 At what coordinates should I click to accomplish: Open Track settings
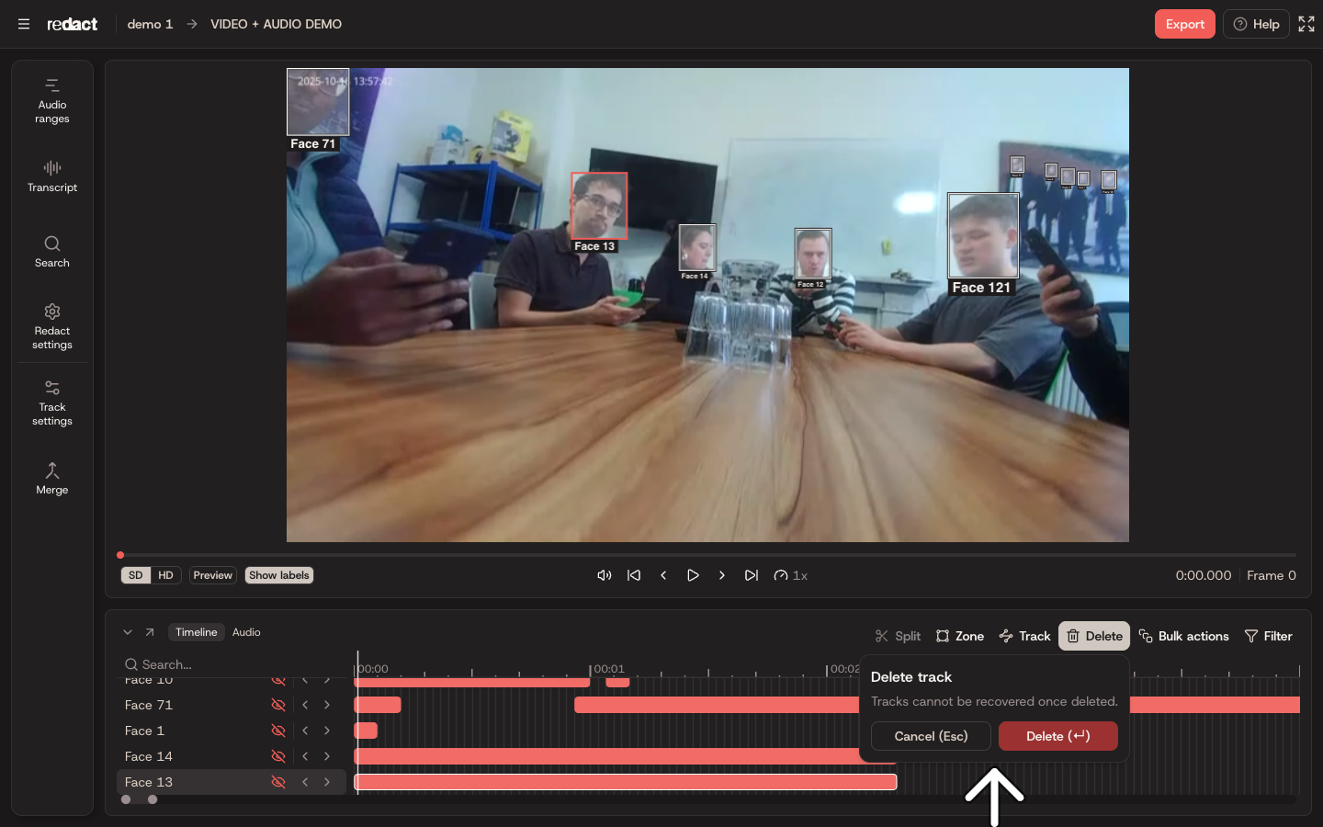pos(52,402)
